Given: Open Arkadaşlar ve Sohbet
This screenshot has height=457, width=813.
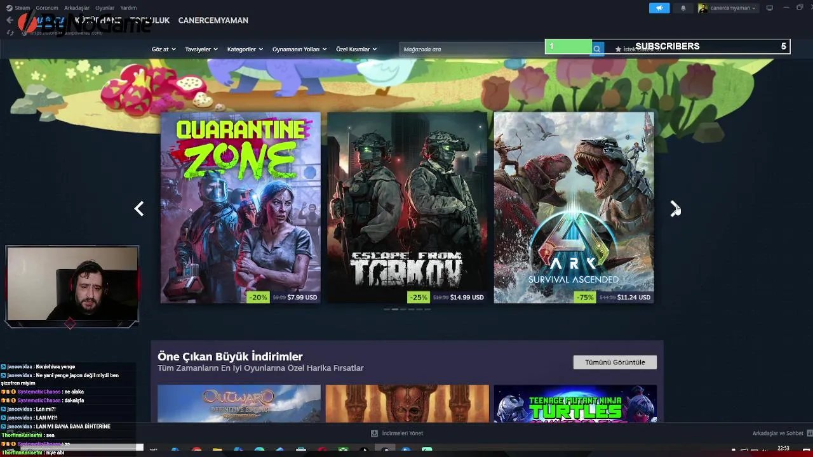Looking at the screenshot, I should (x=777, y=433).
